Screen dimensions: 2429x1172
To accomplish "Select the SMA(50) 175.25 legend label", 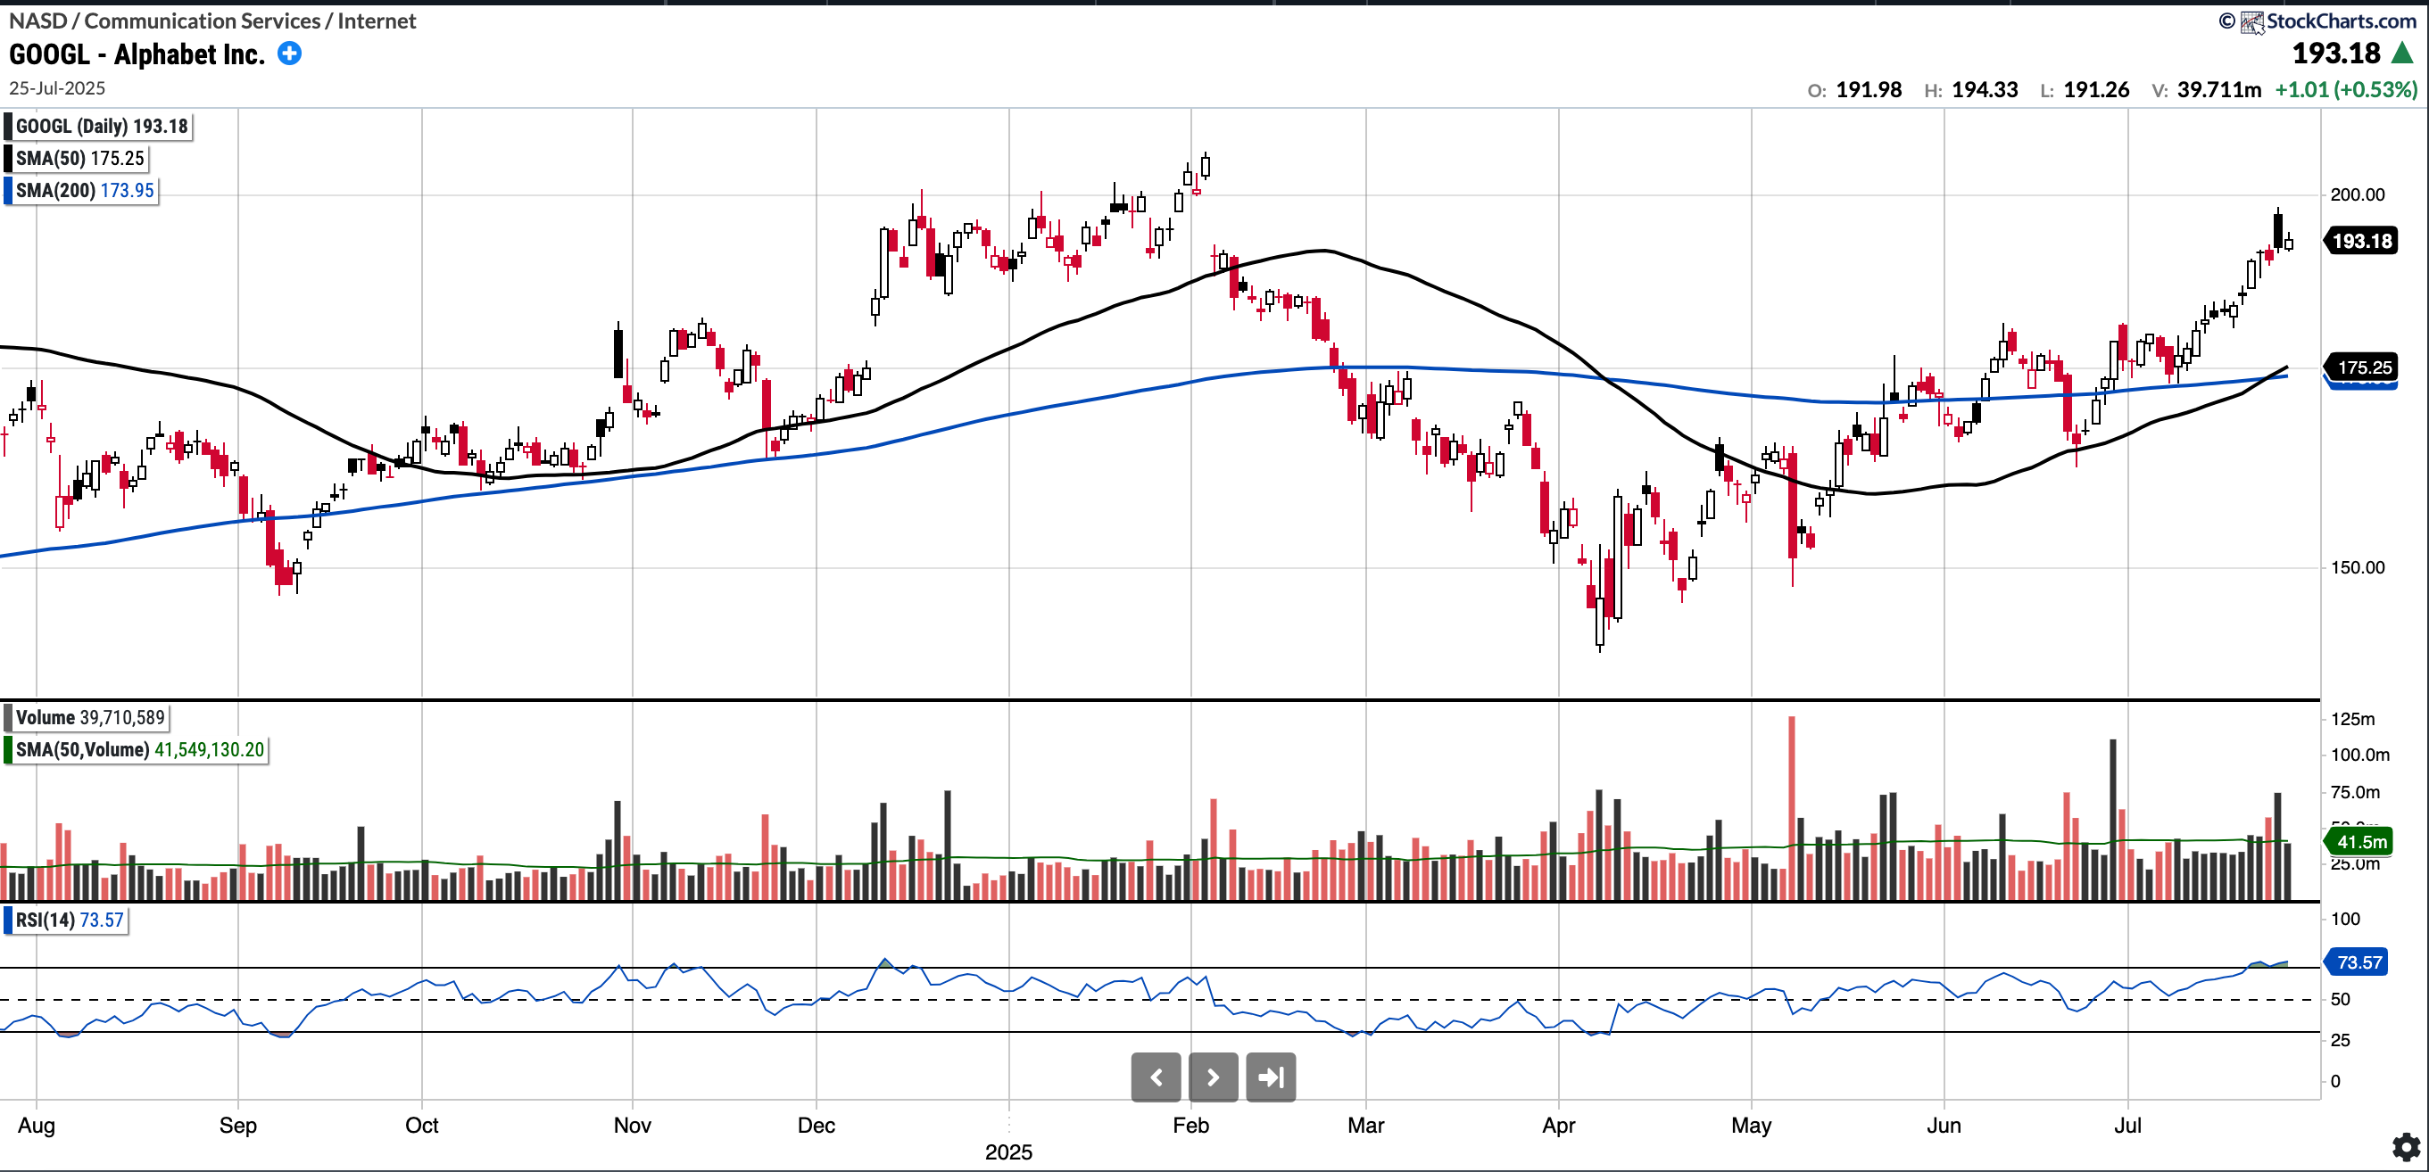I will [x=79, y=158].
